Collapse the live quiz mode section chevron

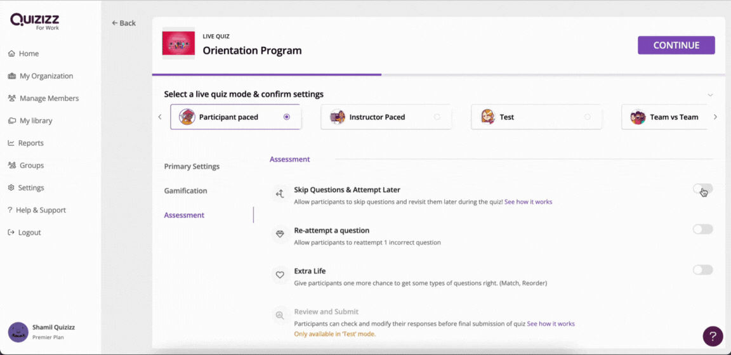point(710,94)
